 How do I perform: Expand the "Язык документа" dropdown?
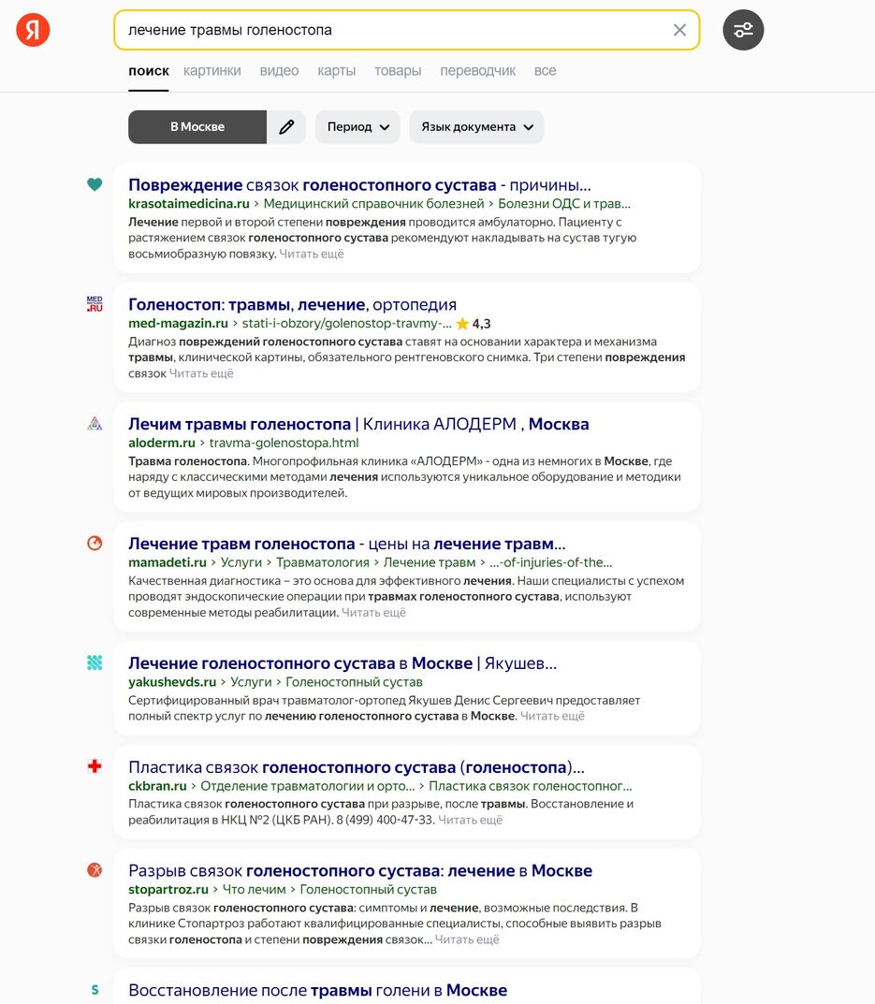point(476,126)
